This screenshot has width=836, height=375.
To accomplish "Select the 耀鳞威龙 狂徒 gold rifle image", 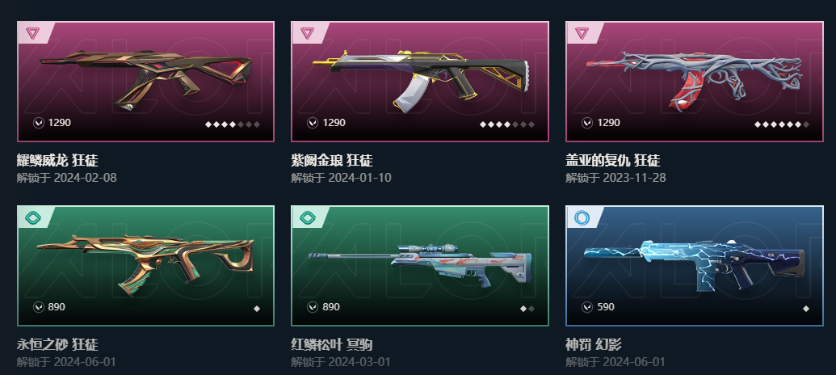I will pyautogui.click(x=145, y=79).
